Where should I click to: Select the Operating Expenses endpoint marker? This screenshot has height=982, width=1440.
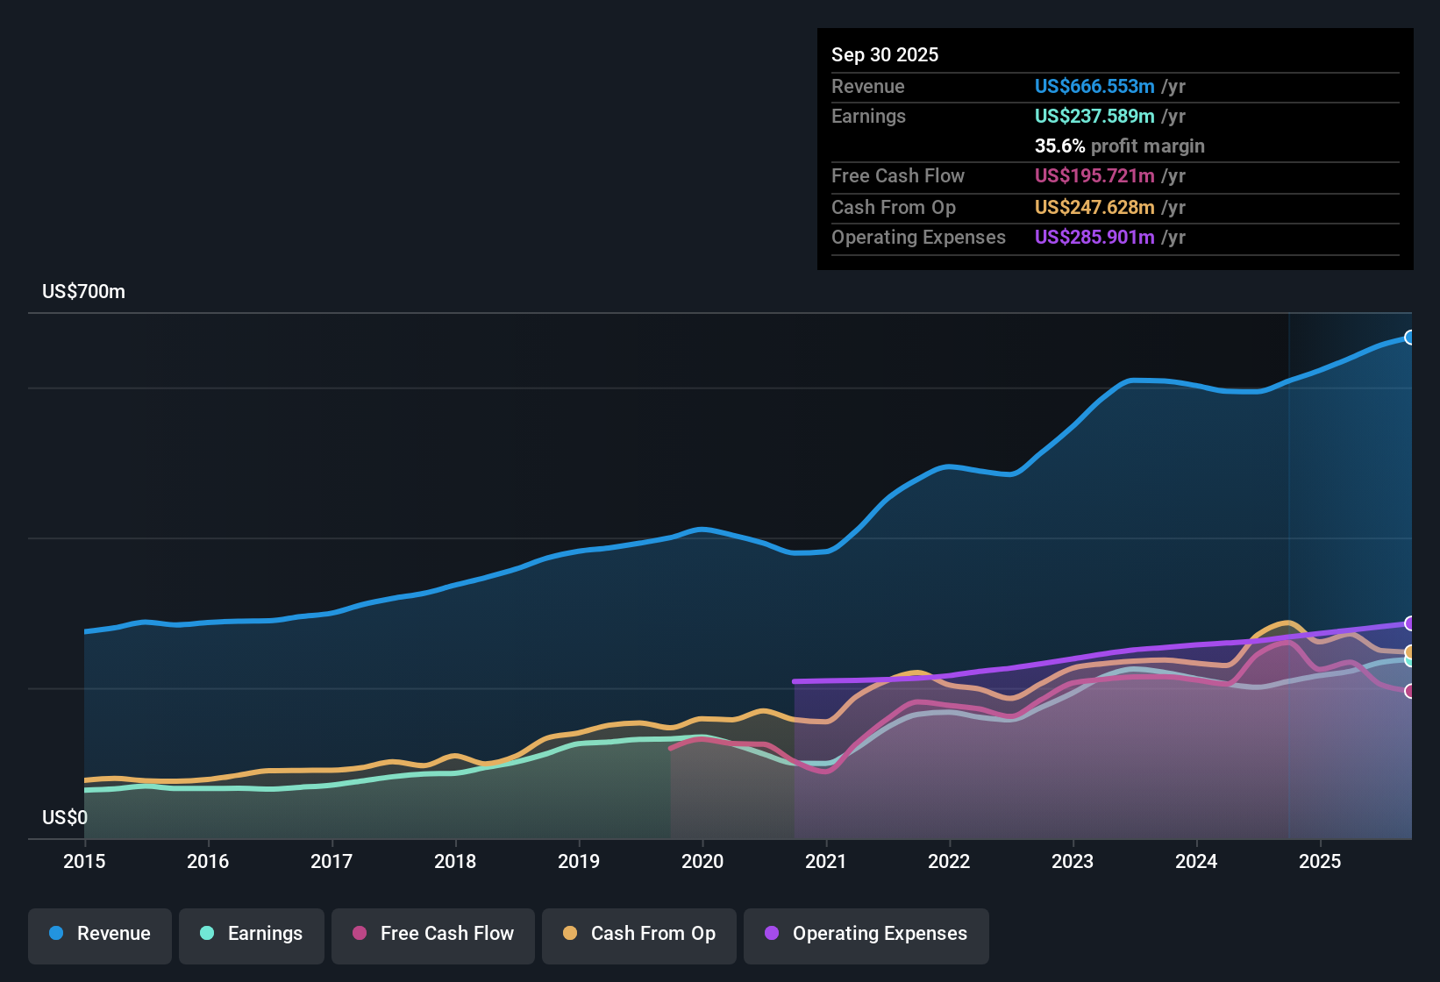point(1410,623)
